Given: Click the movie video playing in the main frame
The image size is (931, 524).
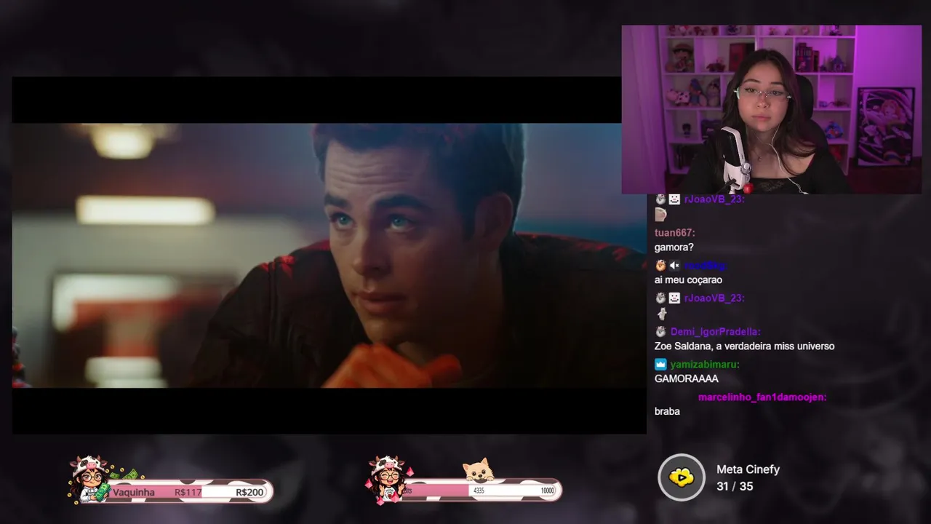Looking at the screenshot, I should pos(329,255).
